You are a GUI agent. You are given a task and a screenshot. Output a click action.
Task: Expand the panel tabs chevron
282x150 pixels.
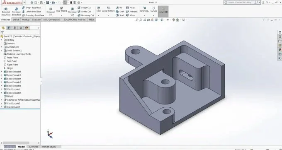38,28
